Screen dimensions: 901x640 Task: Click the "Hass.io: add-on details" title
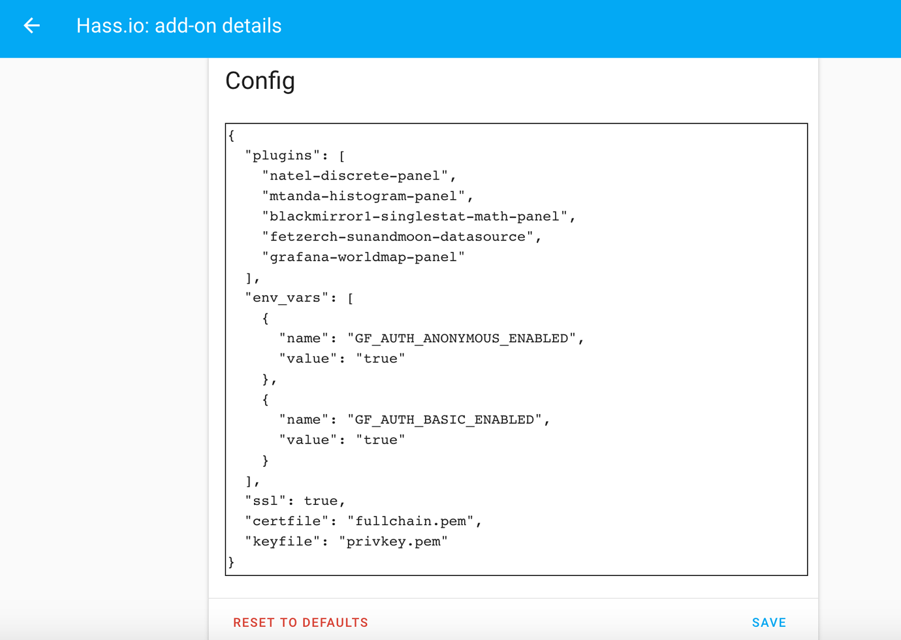pyautogui.click(x=179, y=26)
